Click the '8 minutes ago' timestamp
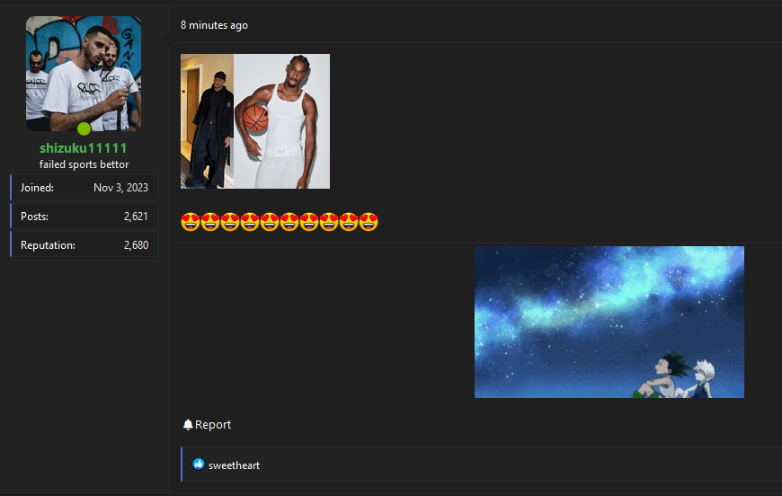The width and height of the screenshot is (782, 496). pos(214,25)
